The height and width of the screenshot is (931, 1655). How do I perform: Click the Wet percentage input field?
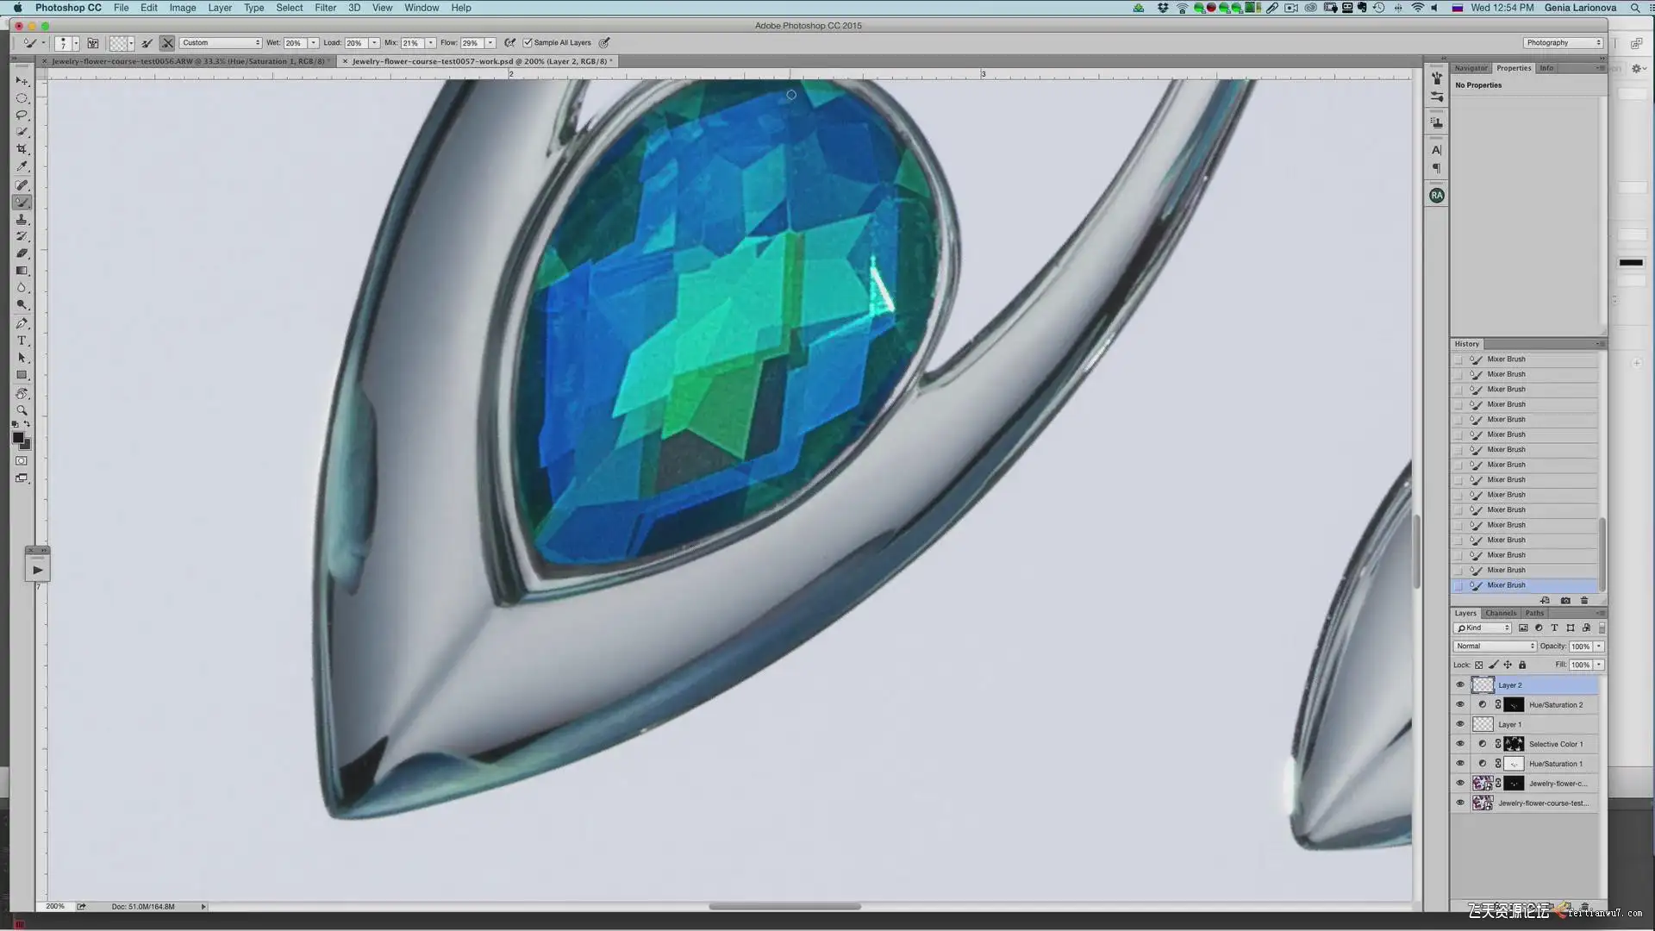tap(294, 42)
